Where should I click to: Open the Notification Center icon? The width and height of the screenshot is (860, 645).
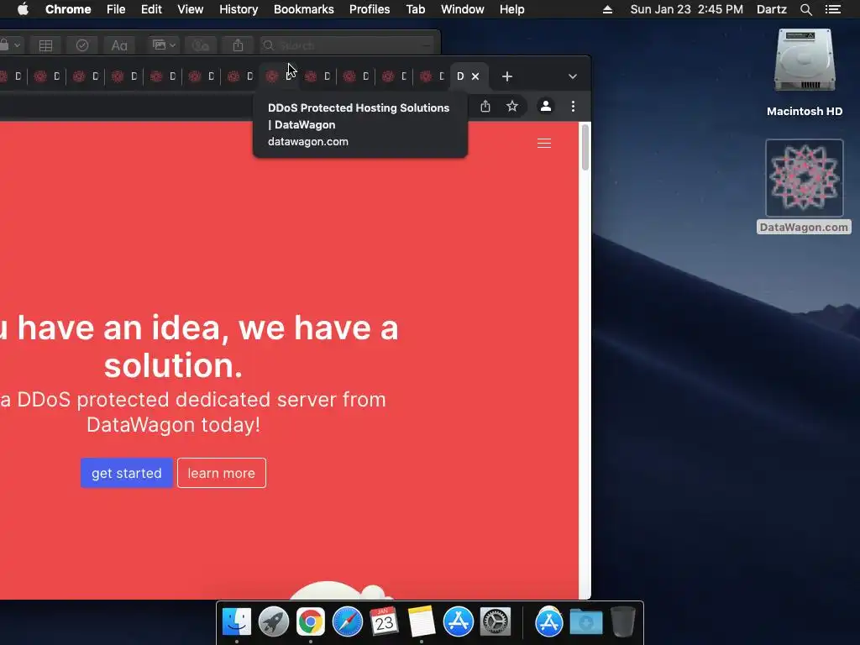[x=833, y=9]
